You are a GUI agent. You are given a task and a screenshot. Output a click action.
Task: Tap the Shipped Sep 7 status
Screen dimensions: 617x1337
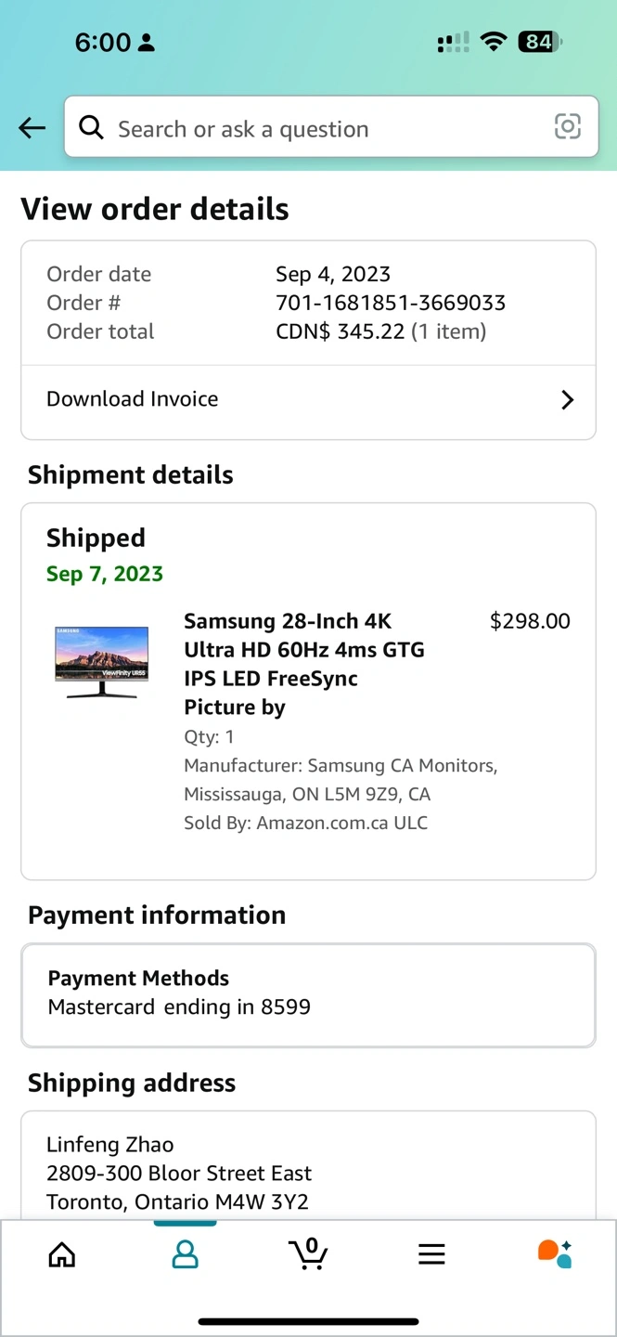(x=105, y=555)
